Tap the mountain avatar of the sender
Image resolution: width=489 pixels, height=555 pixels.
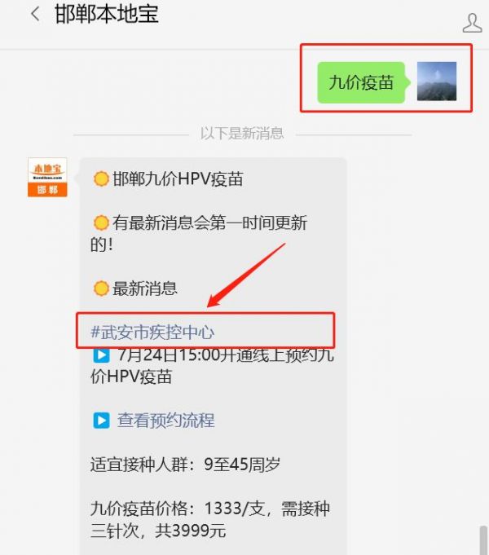(437, 81)
